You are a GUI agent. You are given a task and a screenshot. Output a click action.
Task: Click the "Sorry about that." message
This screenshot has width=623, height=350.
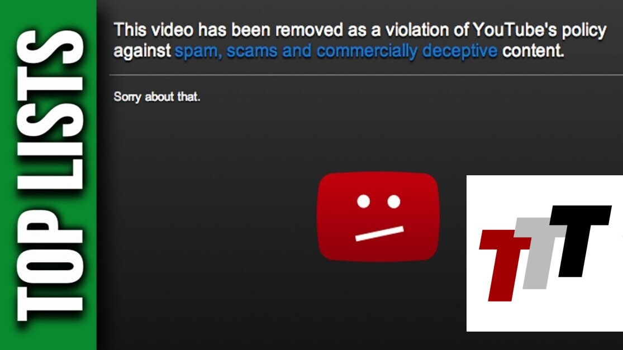coord(157,97)
